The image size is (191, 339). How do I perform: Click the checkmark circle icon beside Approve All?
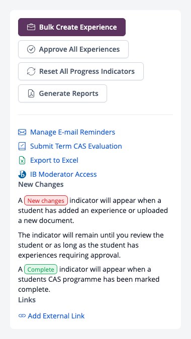(x=31, y=49)
